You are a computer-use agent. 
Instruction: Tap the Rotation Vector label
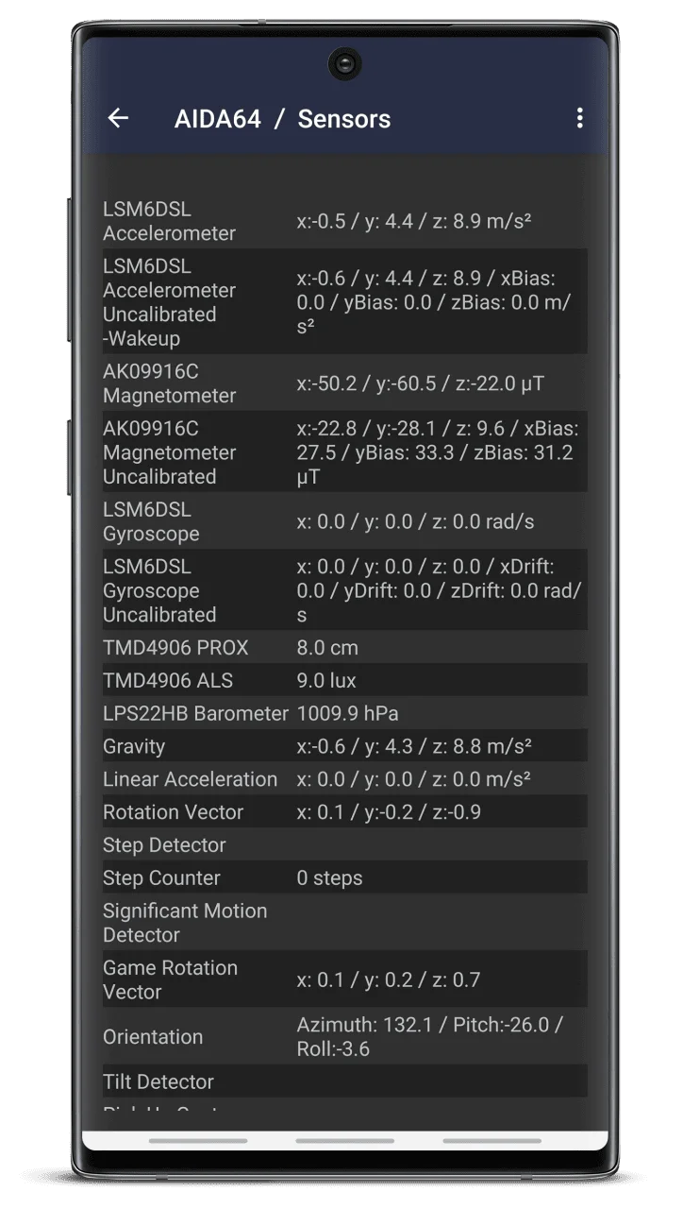click(173, 812)
